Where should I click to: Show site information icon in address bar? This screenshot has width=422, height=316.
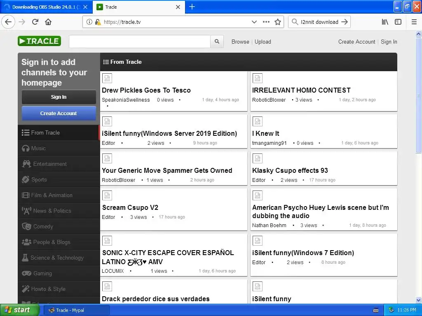89,22
